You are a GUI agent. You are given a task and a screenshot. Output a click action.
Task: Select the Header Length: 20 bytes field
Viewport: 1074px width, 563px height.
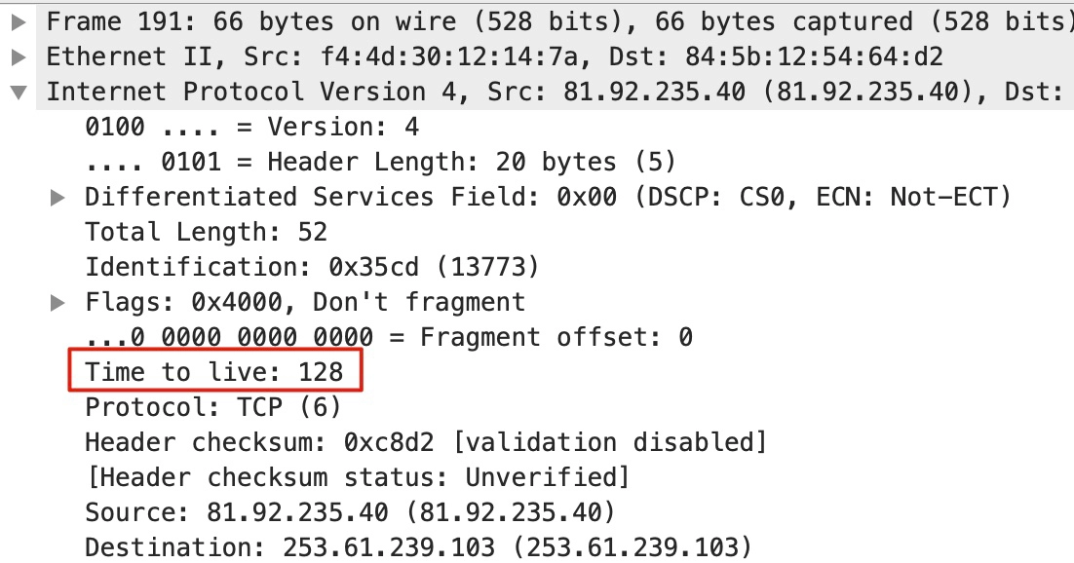tap(380, 162)
